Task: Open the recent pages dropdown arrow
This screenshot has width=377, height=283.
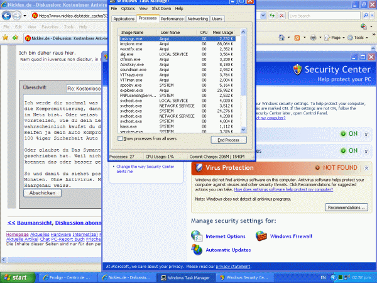Action: [x=25, y=16]
